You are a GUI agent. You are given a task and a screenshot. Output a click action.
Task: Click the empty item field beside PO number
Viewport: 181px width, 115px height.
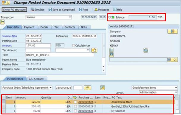click(x=78, y=88)
